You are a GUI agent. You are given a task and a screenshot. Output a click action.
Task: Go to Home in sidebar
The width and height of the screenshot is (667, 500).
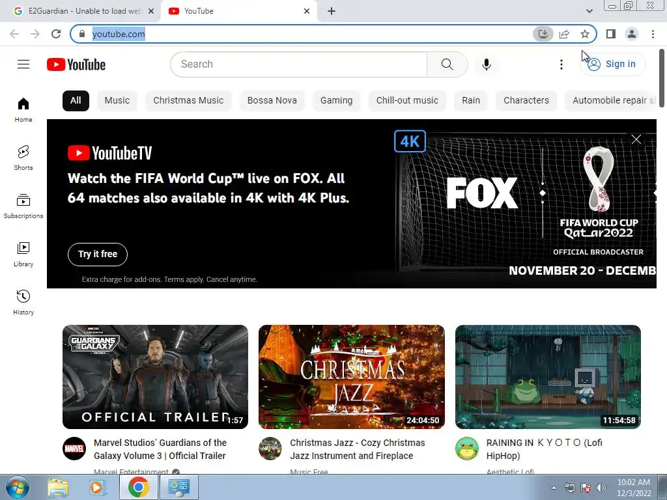coord(23,109)
